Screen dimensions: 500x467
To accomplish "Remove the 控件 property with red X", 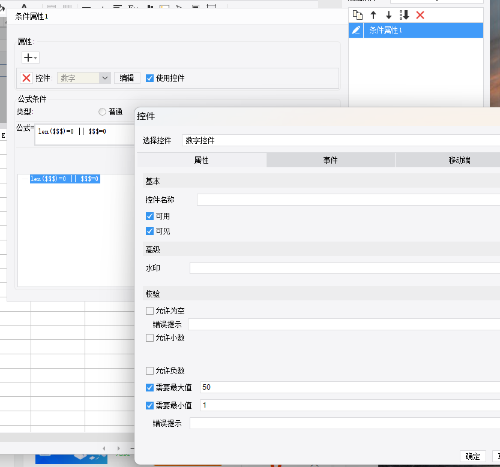I will click(x=26, y=78).
